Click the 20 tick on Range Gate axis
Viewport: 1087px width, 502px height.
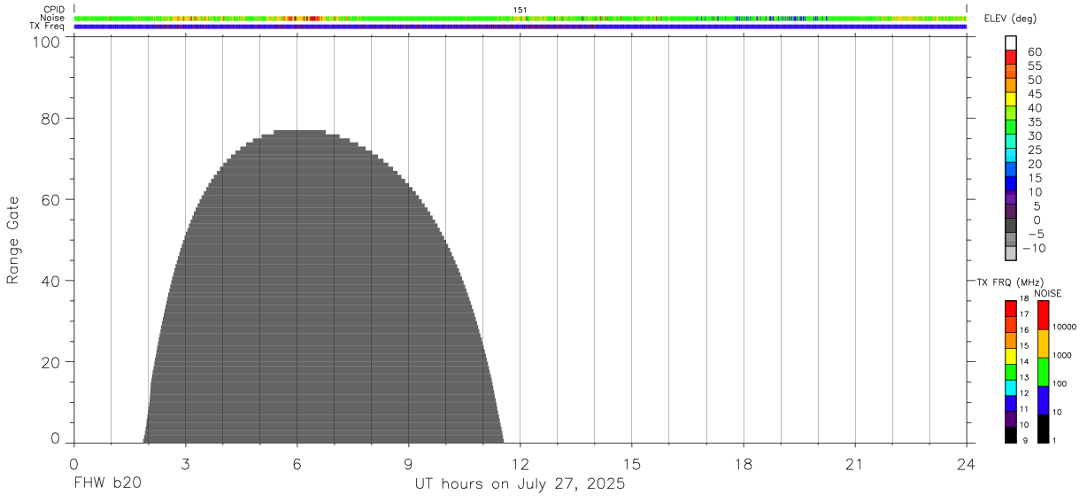tap(51, 362)
